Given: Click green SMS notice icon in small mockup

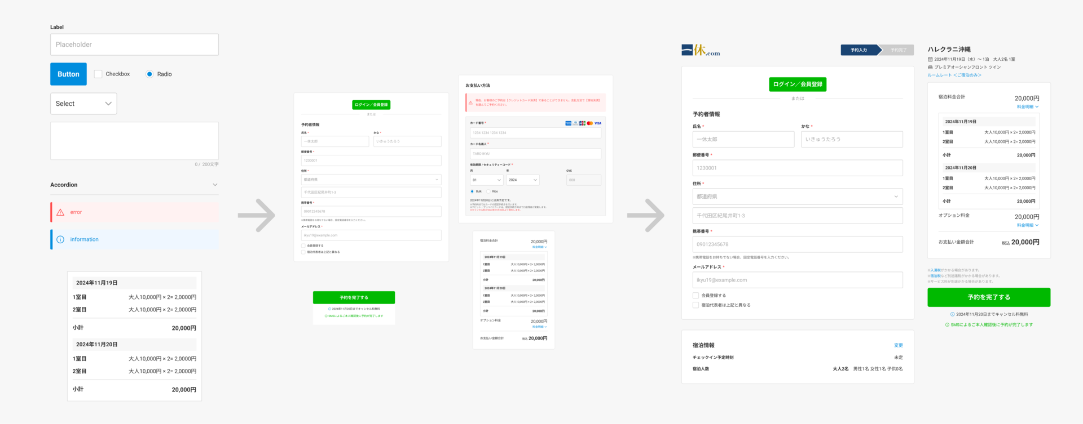Looking at the screenshot, I should coord(326,315).
